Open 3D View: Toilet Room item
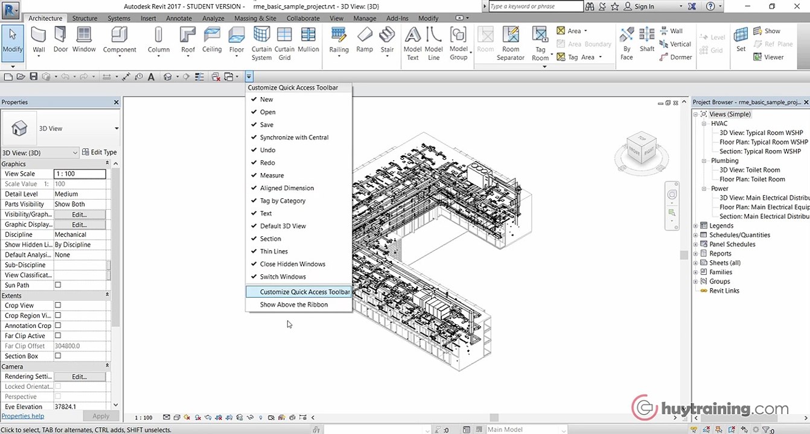 (x=750, y=170)
